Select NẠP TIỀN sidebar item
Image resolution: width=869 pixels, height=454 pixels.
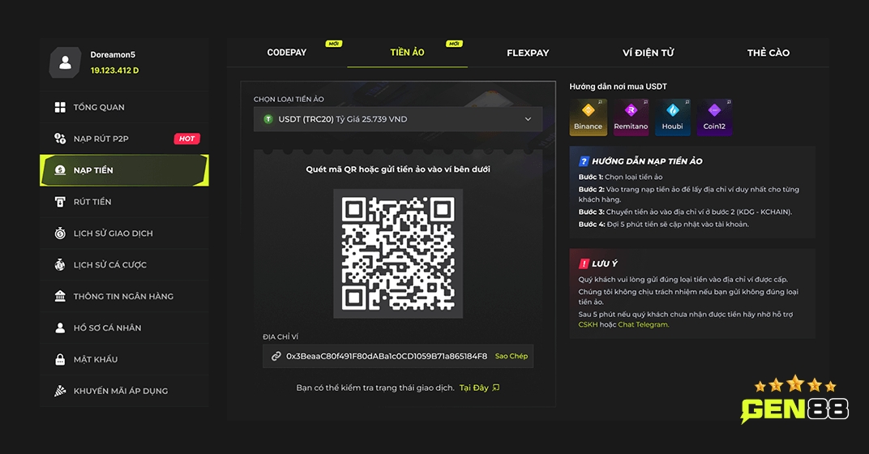click(x=124, y=170)
